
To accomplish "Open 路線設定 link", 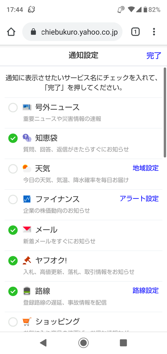I will coord(145,291).
